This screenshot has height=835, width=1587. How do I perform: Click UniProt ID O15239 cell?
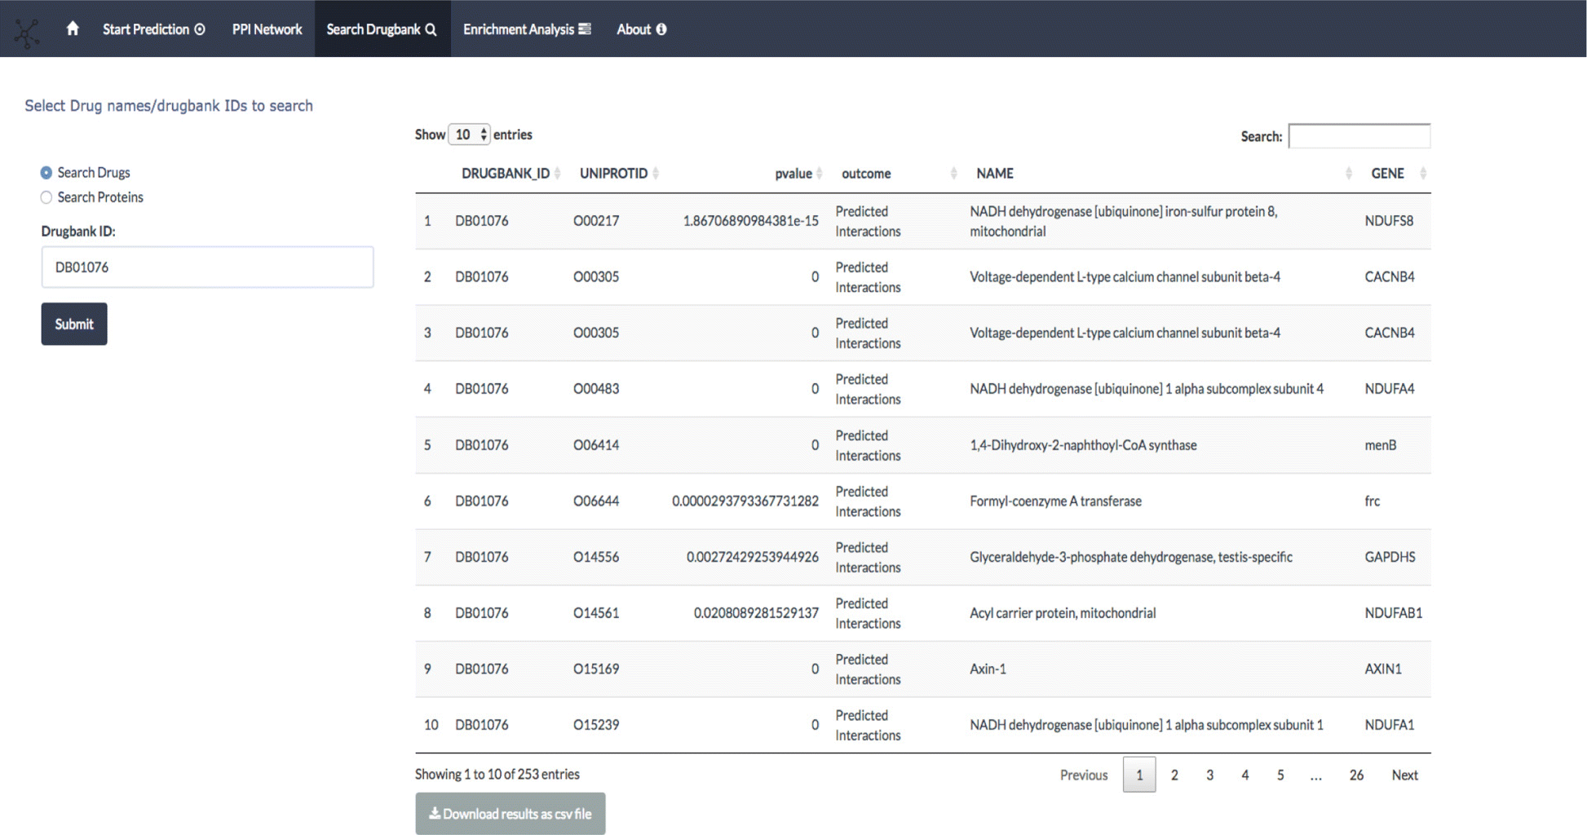[596, 725]
